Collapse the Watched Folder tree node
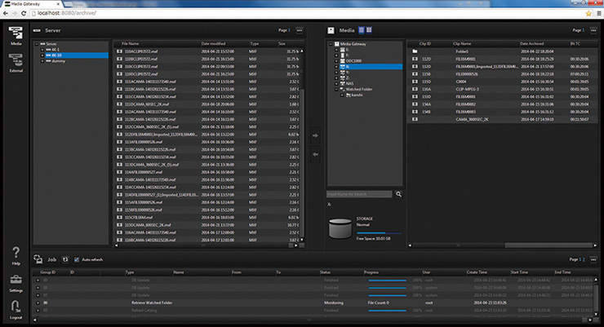This screenshot has height=327, width=604. [x=336, y=89]
